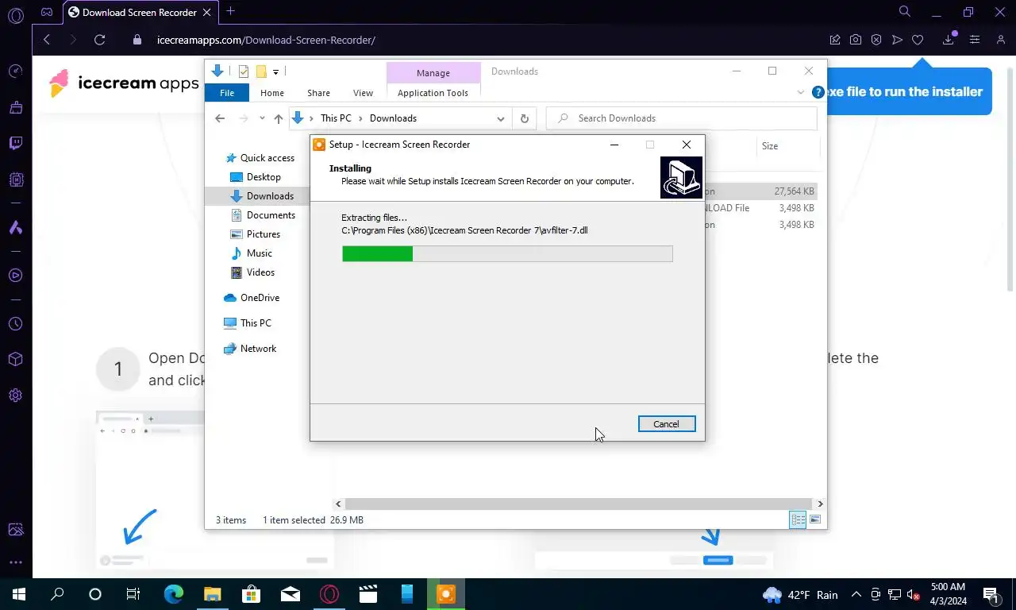The image size is (1016, 610).
Task: Open Extensions cube icon in Opera sidebar
Action: tap(16, 359)
